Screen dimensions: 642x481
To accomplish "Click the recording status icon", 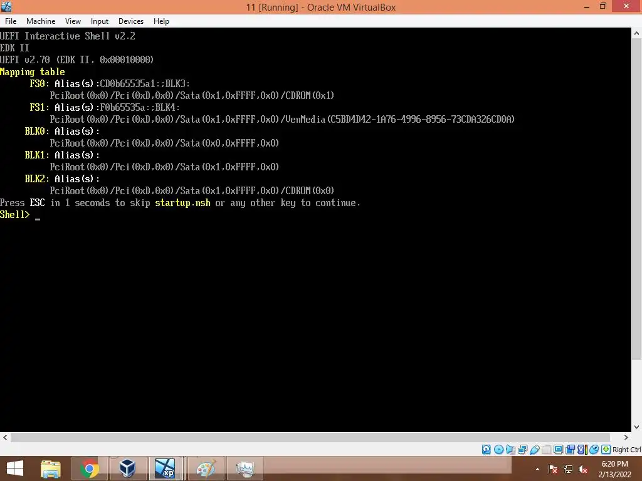I will coord(570,450).
